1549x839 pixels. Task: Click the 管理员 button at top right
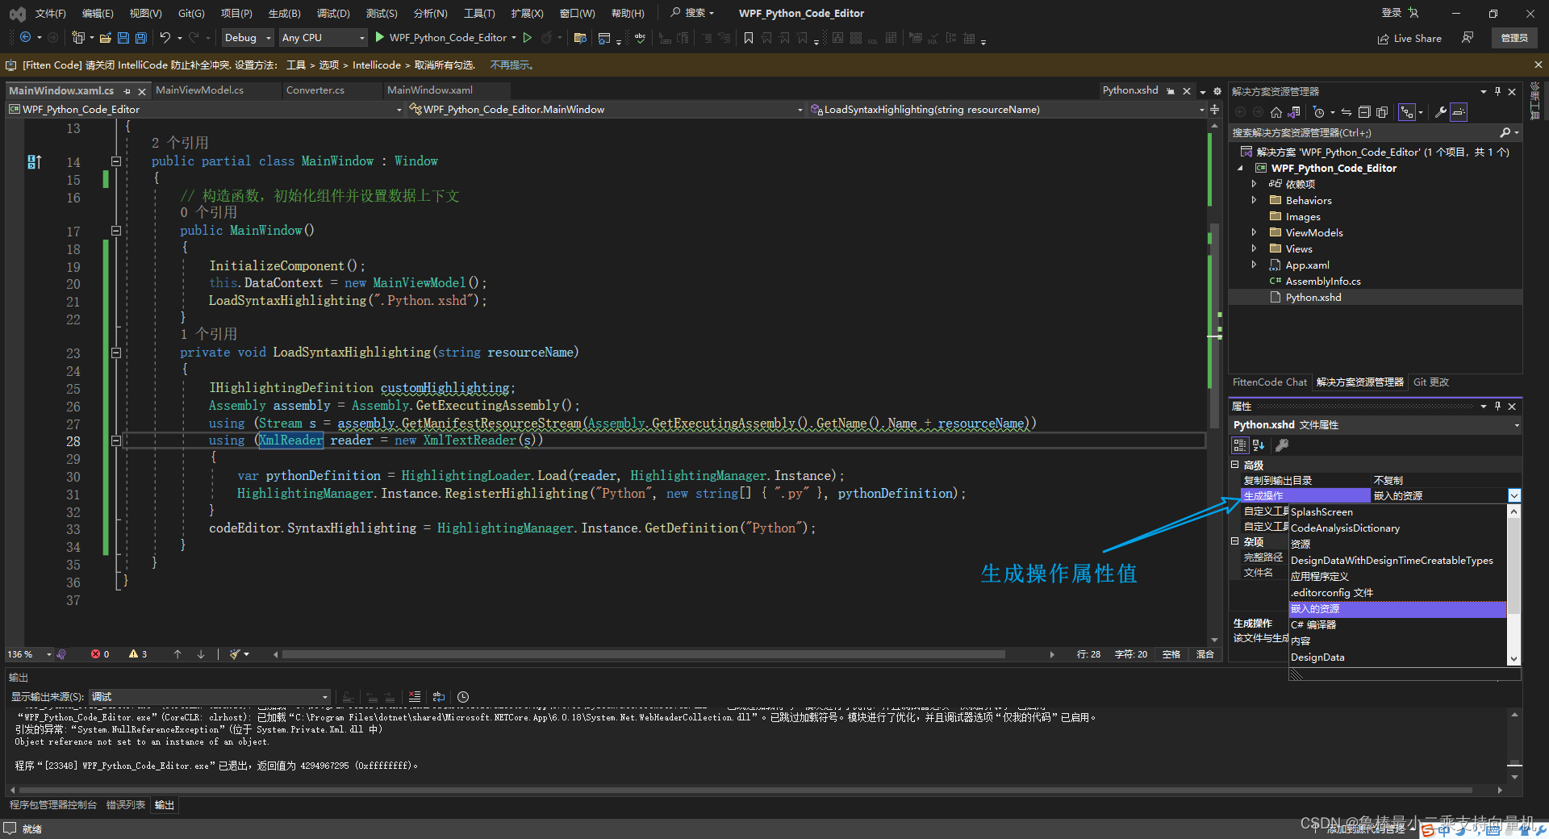pyautogui.click(x=1514, y=38)
